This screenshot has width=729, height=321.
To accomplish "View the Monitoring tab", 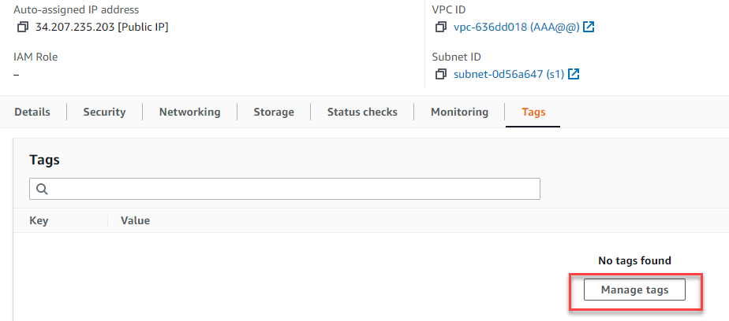I will pyautogui.click(x=459, y=112).
